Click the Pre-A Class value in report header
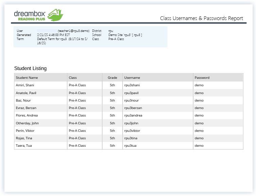256x196 pixels. click(116, 39)
